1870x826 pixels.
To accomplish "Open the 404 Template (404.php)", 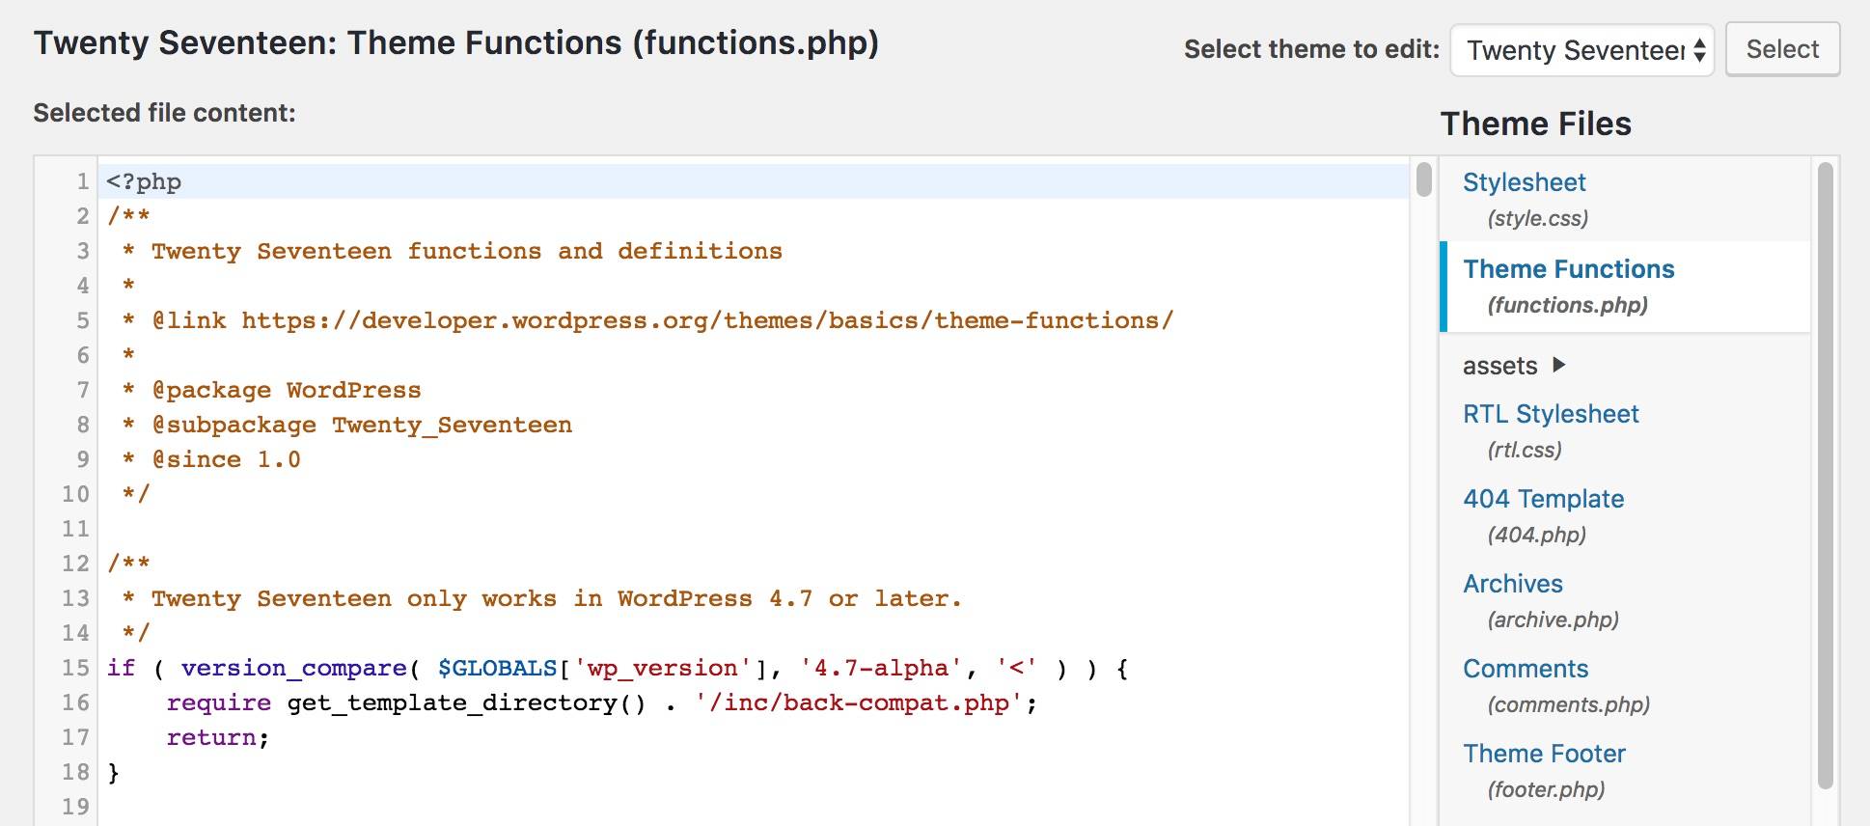I will [x=1542, y=498].
